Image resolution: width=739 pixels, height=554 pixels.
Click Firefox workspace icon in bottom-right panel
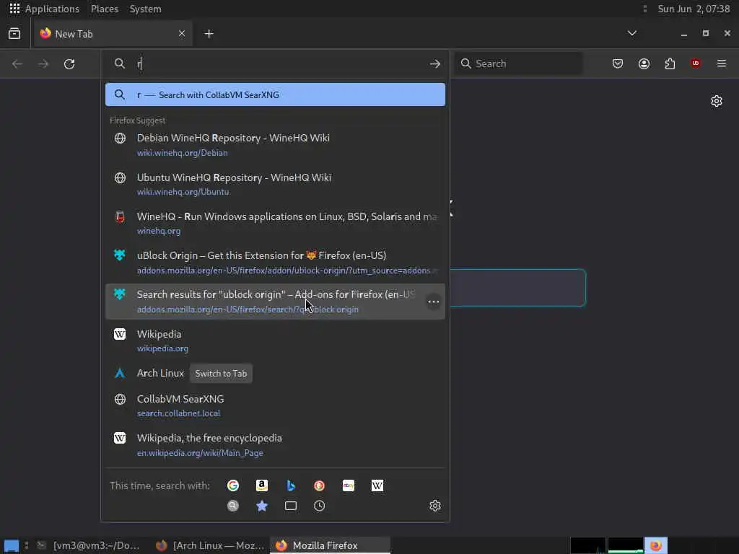tap(656, 545)
